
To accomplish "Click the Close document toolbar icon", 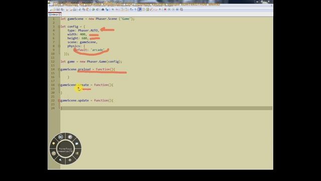I will click(67, 10).
